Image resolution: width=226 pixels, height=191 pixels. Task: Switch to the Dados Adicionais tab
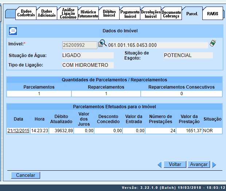pyautogui.click(x=47, y=13)
